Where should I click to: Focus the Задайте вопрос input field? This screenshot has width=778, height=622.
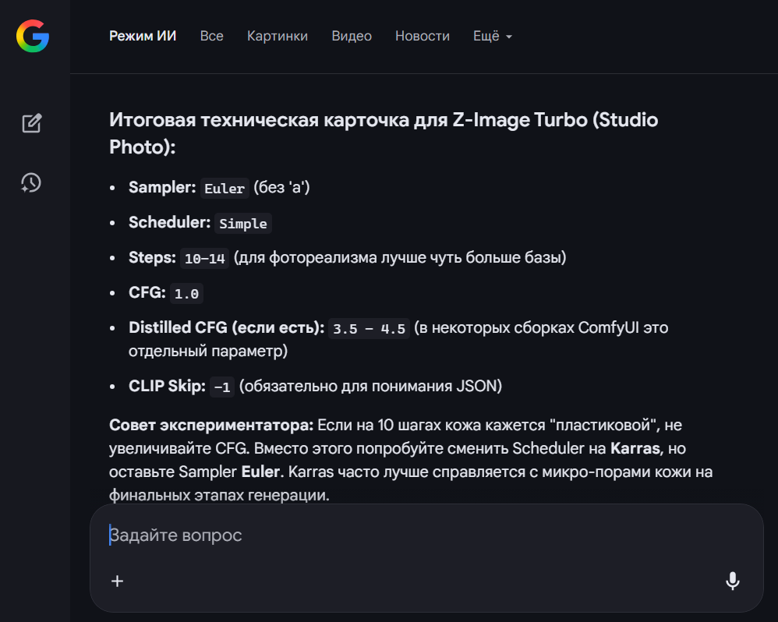coord(426,535)
